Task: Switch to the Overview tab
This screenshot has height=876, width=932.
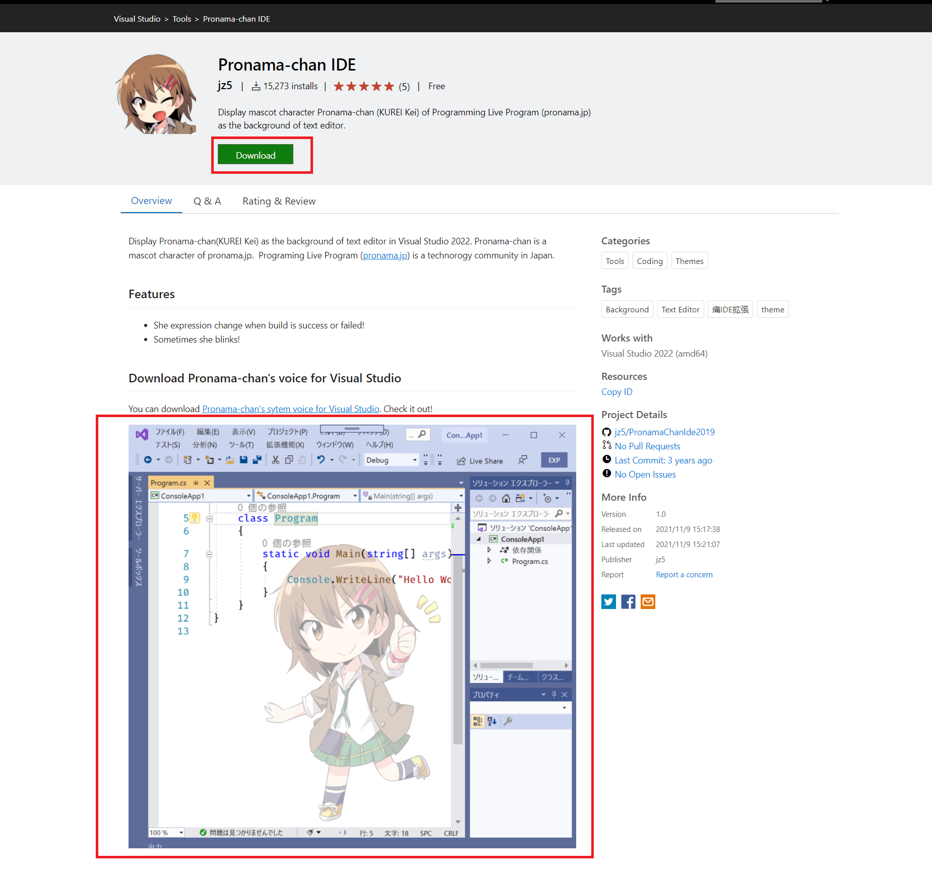Action: [x=151, y=200]
